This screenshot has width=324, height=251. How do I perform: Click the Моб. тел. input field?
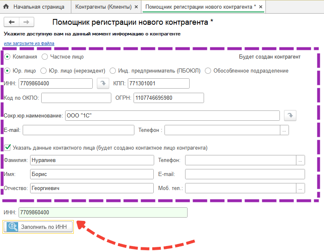(241, 188)
